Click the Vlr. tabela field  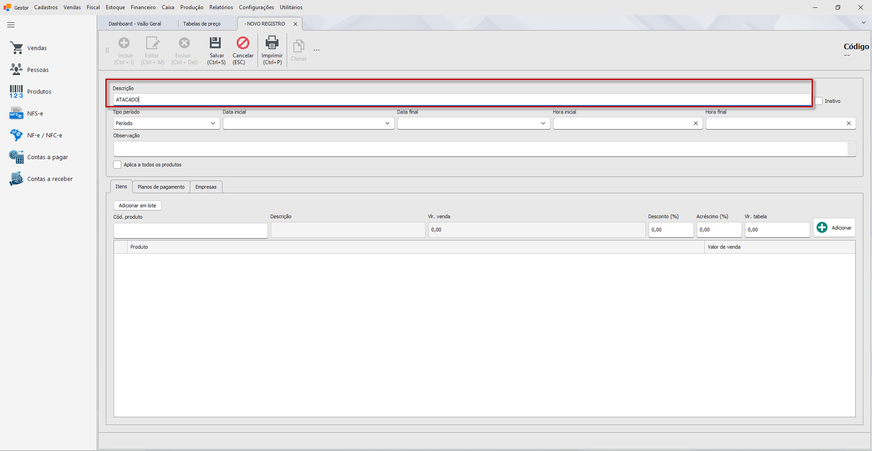click(777, 230)
